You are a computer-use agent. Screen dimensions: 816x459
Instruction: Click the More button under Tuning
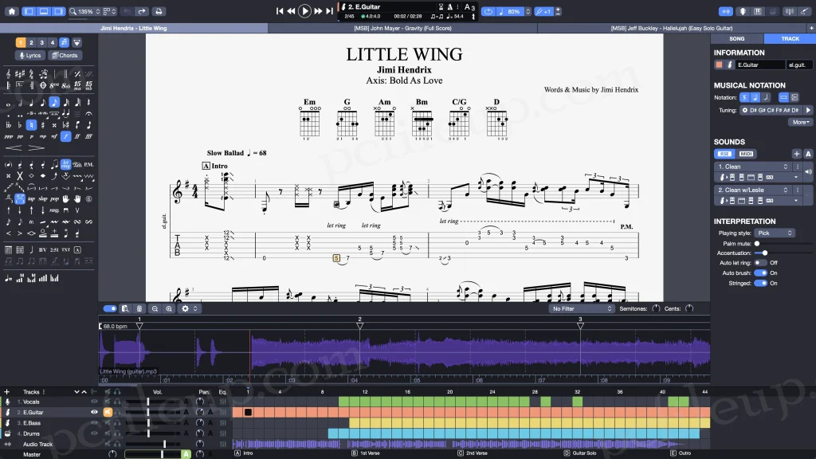click(800, 122)
